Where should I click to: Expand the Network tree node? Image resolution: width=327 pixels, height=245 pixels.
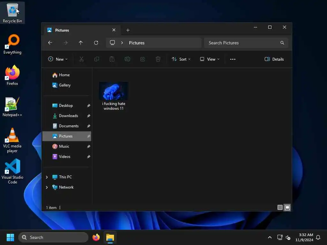(x=47, y=187)
